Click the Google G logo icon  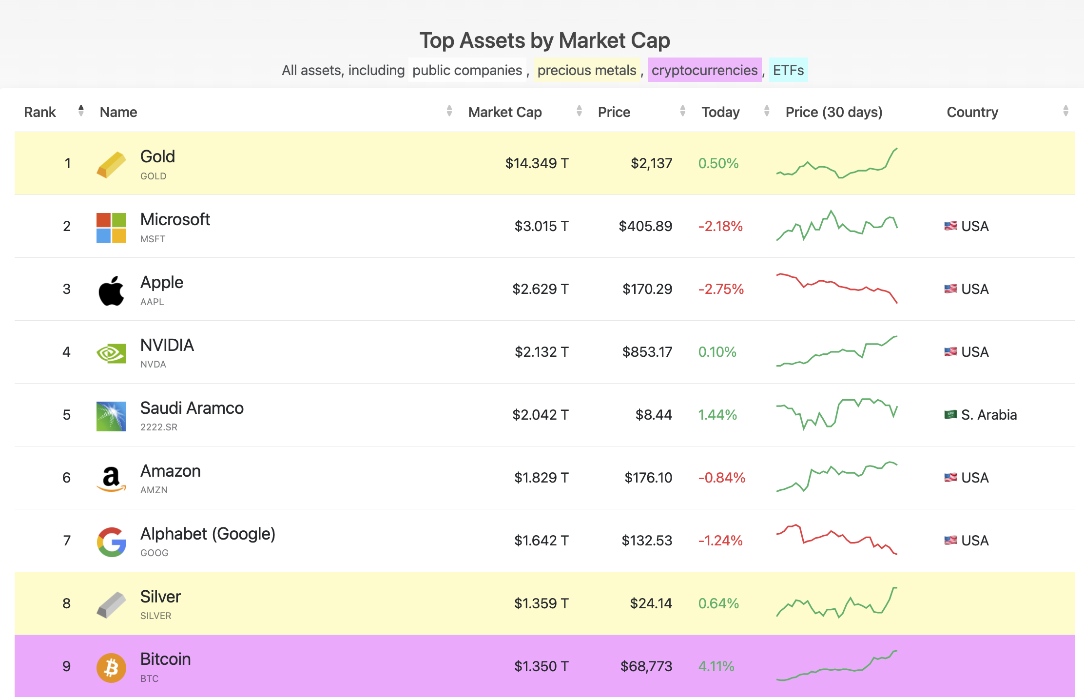click(111, 542)
